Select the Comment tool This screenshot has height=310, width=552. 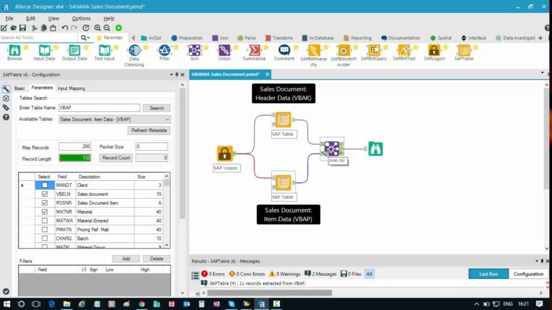click(284, 53)
